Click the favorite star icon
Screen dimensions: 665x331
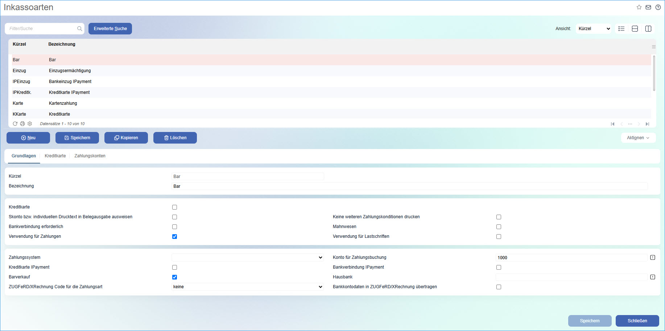pos(639,7)
